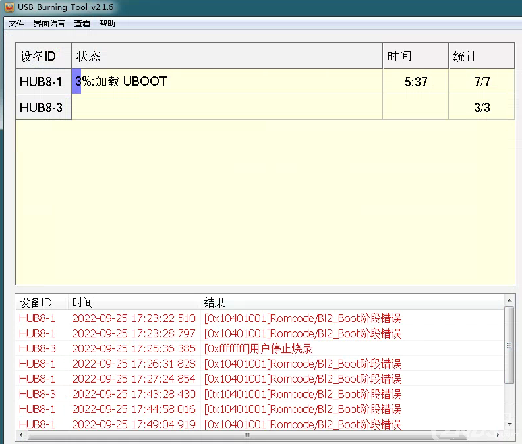Select log entry at 17:26:31 828

coord(260,364)
